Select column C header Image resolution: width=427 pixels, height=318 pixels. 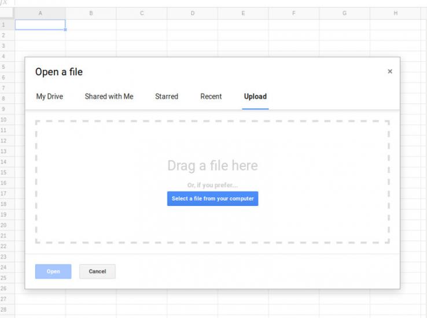[142, 13]
